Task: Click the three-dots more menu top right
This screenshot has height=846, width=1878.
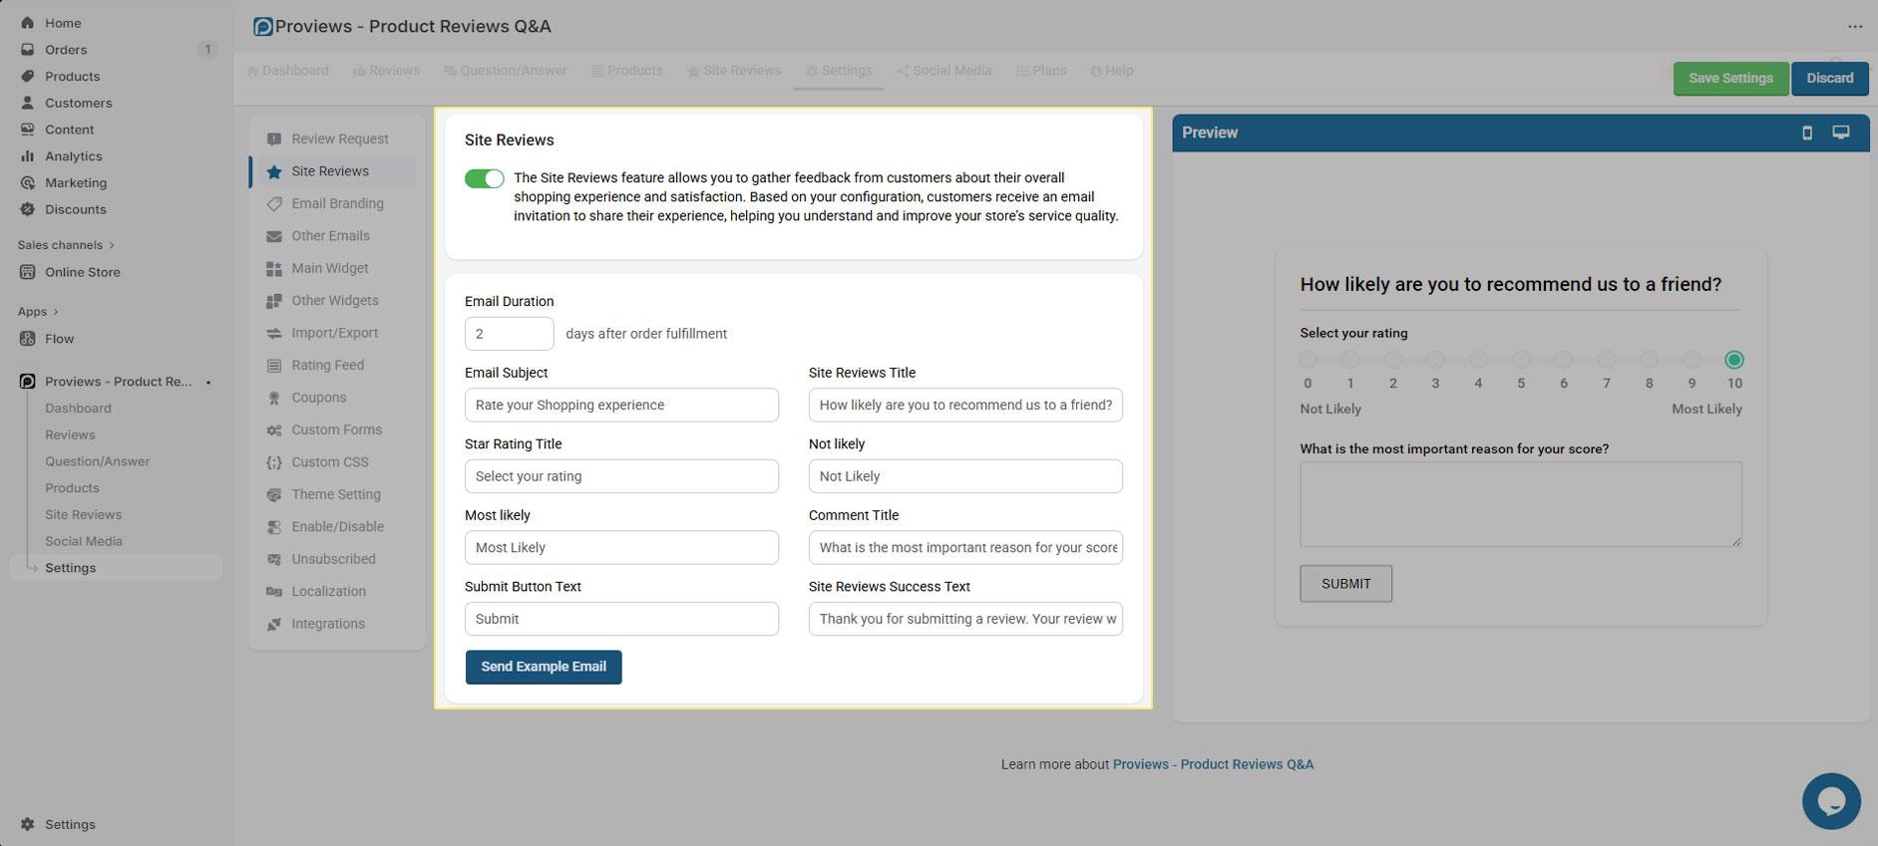Action: point(1855,27)
